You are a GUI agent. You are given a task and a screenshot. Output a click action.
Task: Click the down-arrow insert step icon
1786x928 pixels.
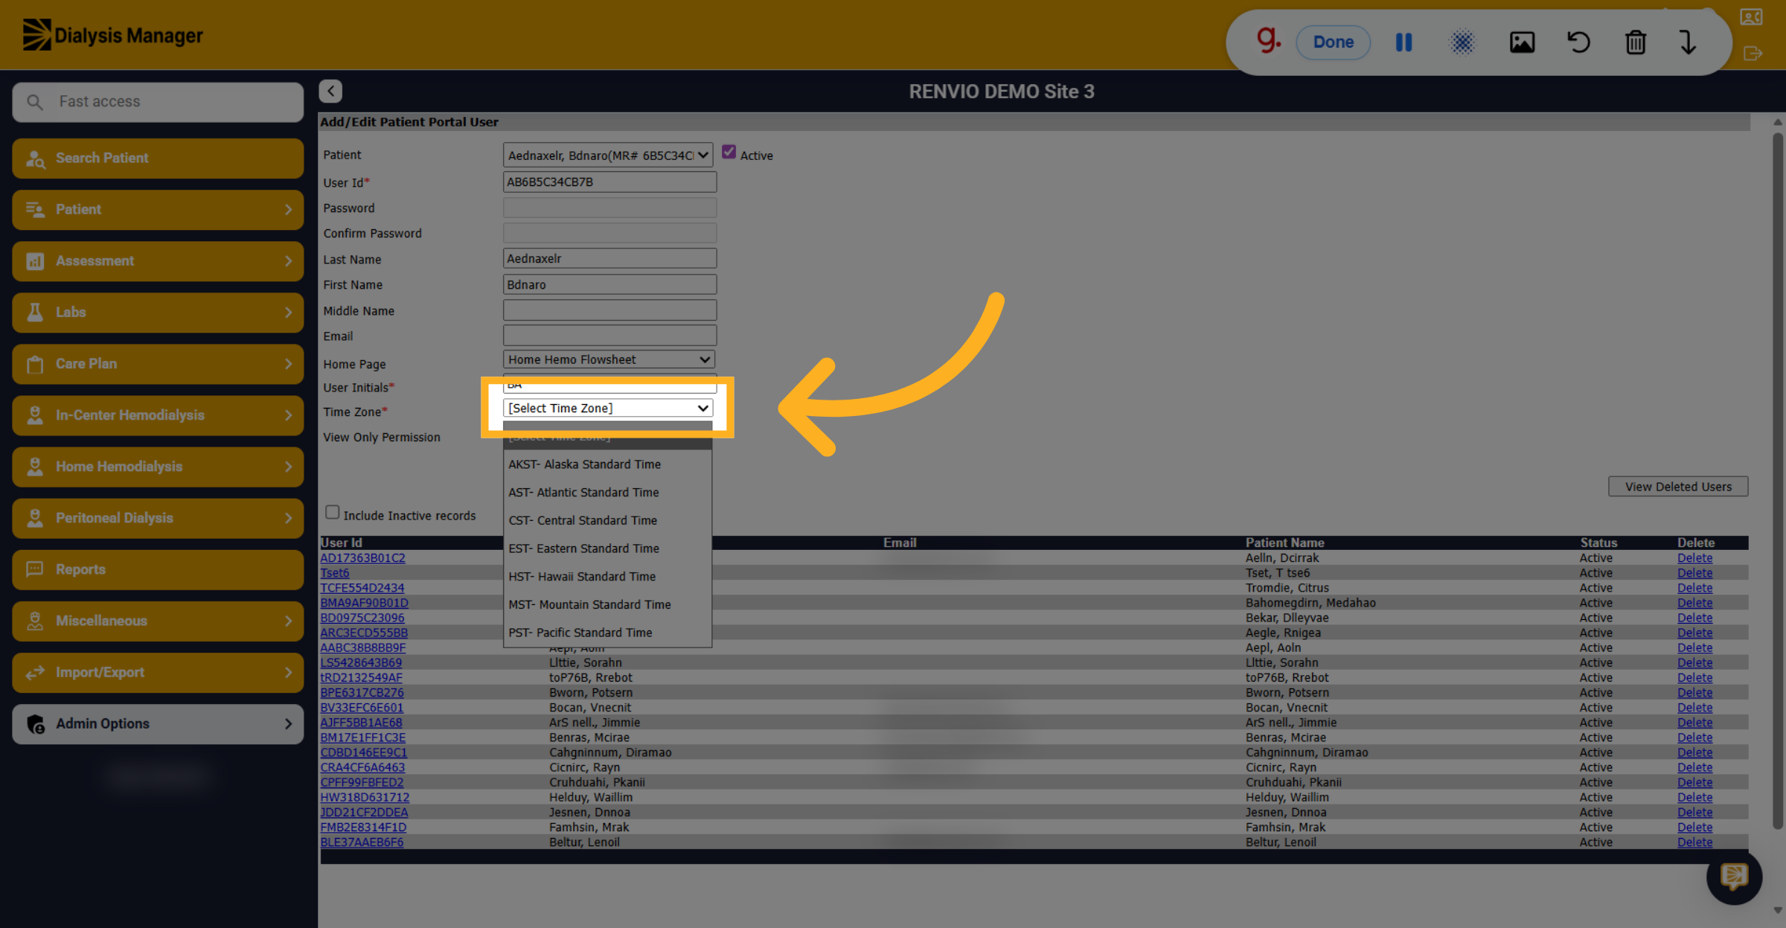[x=1688, y=42]
